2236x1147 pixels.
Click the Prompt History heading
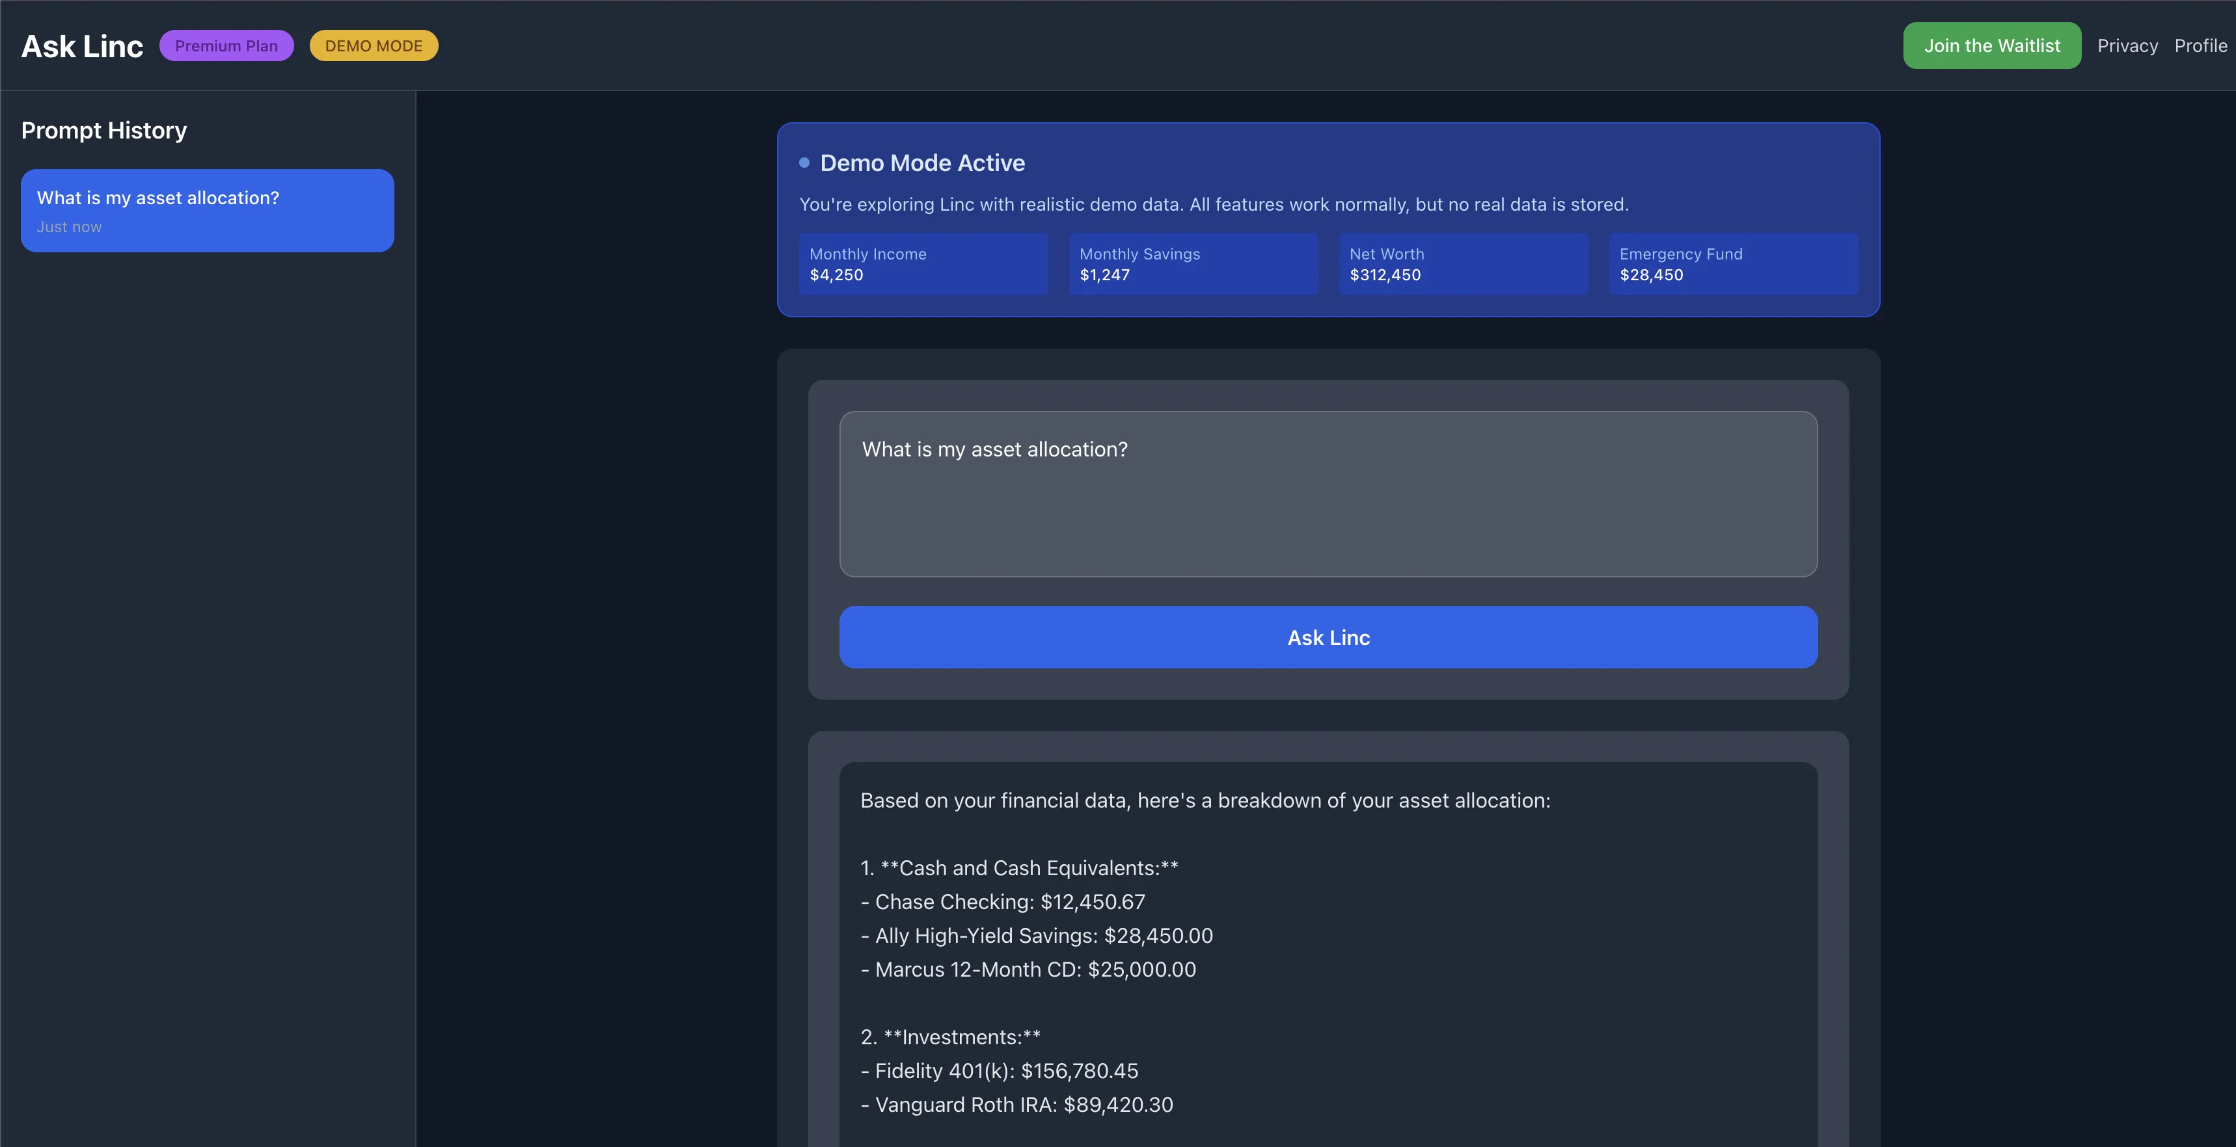click(x=103, y=130)
